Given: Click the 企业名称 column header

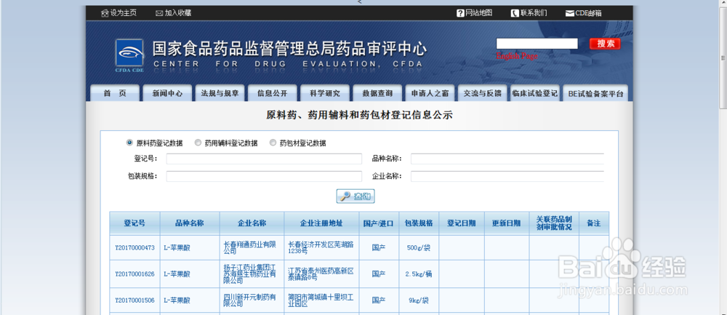Looking at the screenshot, I should coord(252,223).
